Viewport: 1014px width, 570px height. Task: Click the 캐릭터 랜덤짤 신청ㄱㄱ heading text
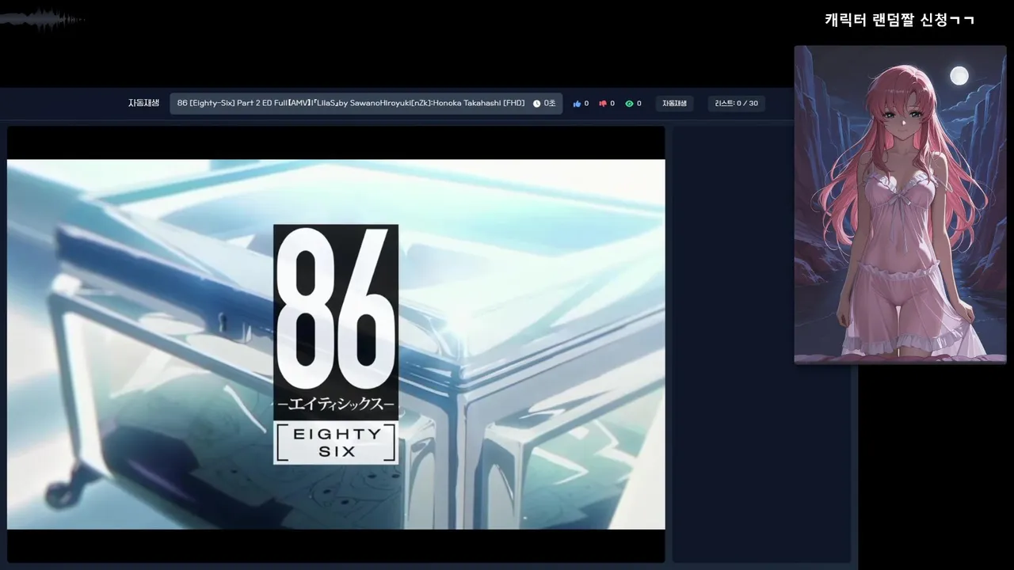(x=899, y=20)
